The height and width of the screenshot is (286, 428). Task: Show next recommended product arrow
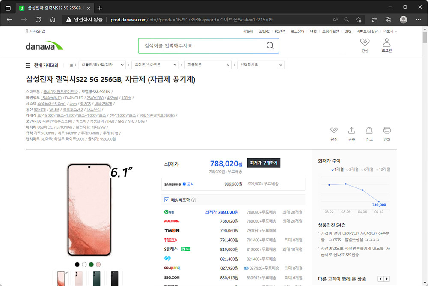(387, 279)
